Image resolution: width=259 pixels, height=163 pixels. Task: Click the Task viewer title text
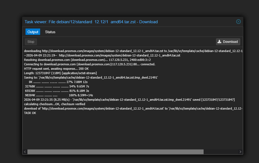click(x=91, y=22)
